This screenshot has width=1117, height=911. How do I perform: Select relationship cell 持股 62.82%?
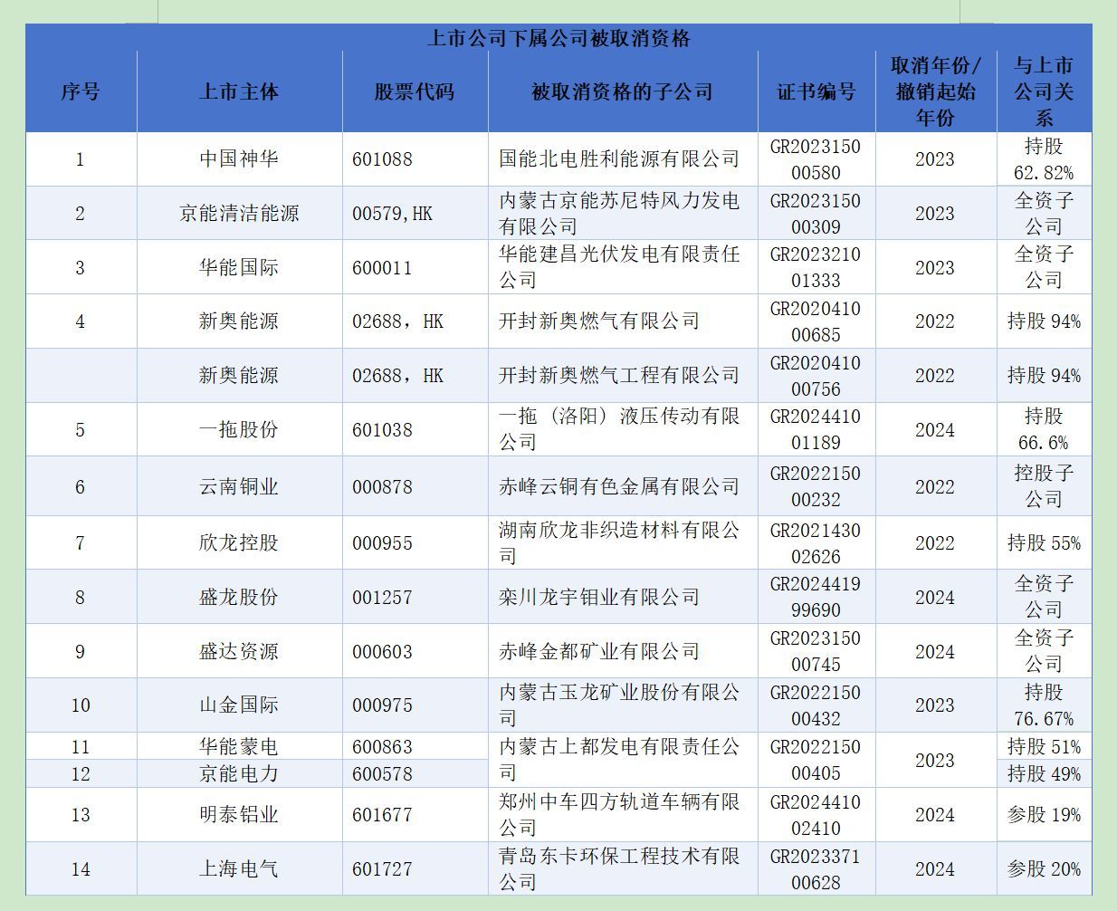pyautogui.click(x=1044, y=159)
